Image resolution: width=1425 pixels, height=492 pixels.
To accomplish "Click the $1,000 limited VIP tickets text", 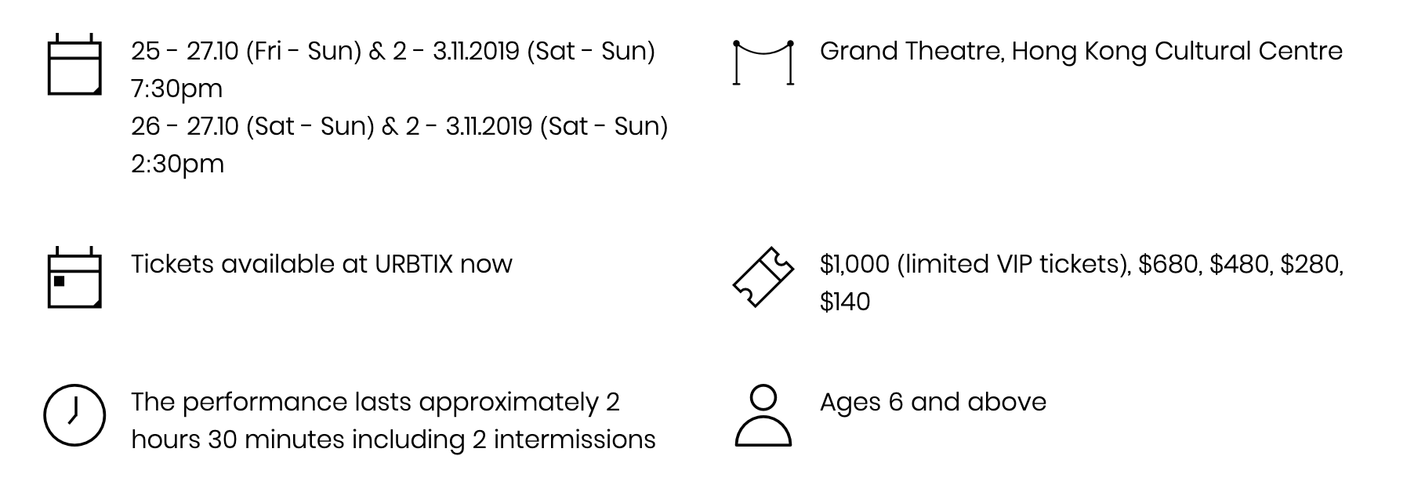I will click(975, 265).
